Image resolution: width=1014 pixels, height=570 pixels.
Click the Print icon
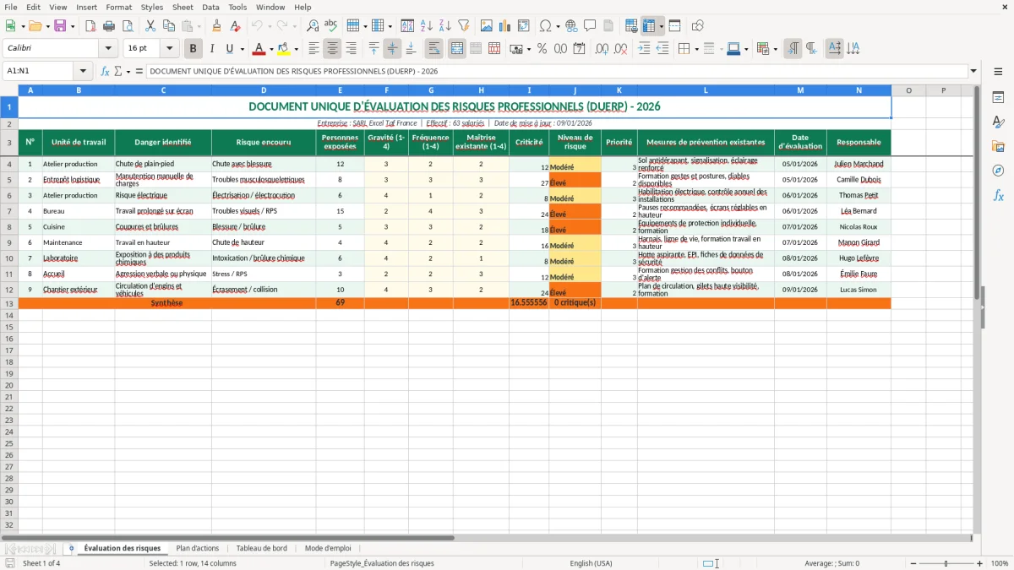[x=109, y=26]
